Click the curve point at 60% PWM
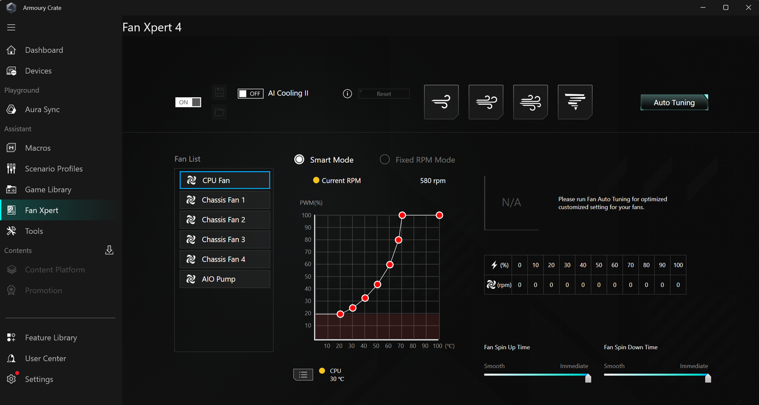The image size is (759, 405). tap(390, 265)
